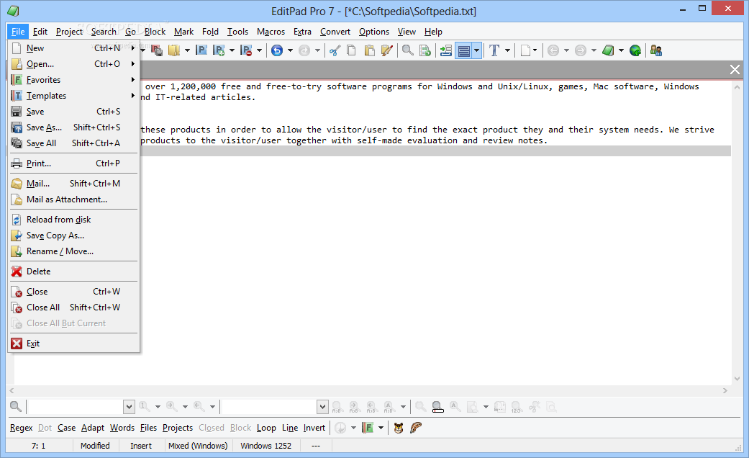This screenshot has height=458, width=749.
Task: Click inside the search text input field
Action: coord(76,407)
